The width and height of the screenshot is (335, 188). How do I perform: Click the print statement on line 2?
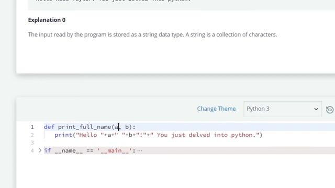click(x=158, y=135)
